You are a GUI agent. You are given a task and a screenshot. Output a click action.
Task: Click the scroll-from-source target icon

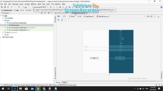(42, 13)
